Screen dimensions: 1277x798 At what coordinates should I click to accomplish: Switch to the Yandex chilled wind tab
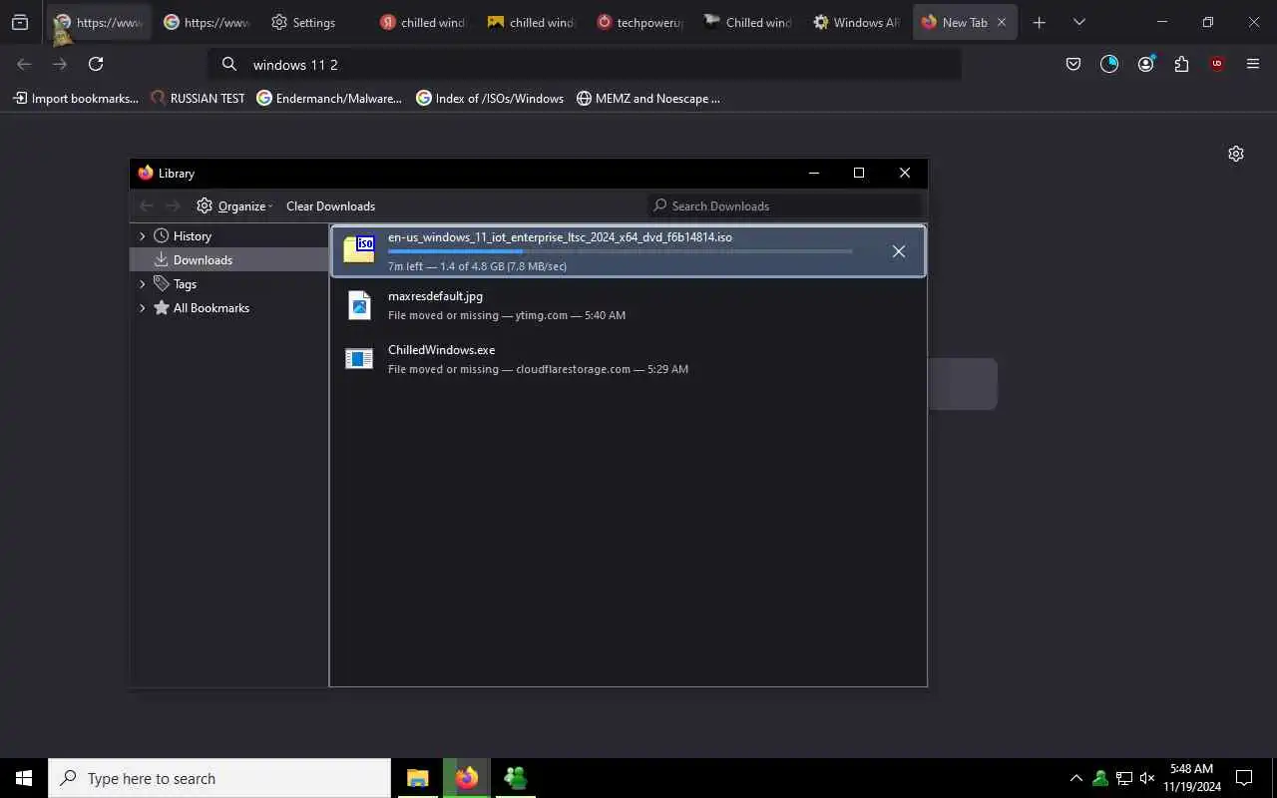[423, 22]
